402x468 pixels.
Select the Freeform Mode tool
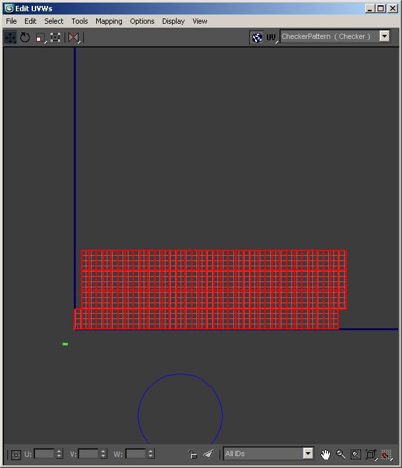click(x=55, y=38)
